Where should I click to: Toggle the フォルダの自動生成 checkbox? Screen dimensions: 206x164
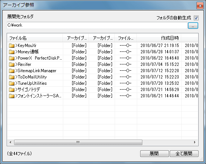pos(196,18)
